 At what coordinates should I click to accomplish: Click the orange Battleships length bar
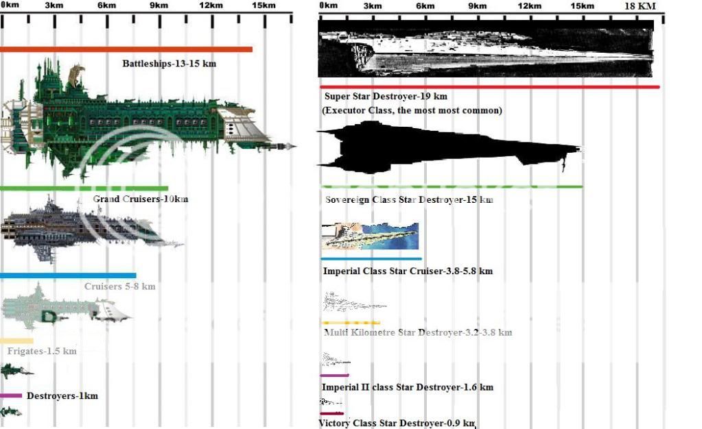tap(126, 49)
